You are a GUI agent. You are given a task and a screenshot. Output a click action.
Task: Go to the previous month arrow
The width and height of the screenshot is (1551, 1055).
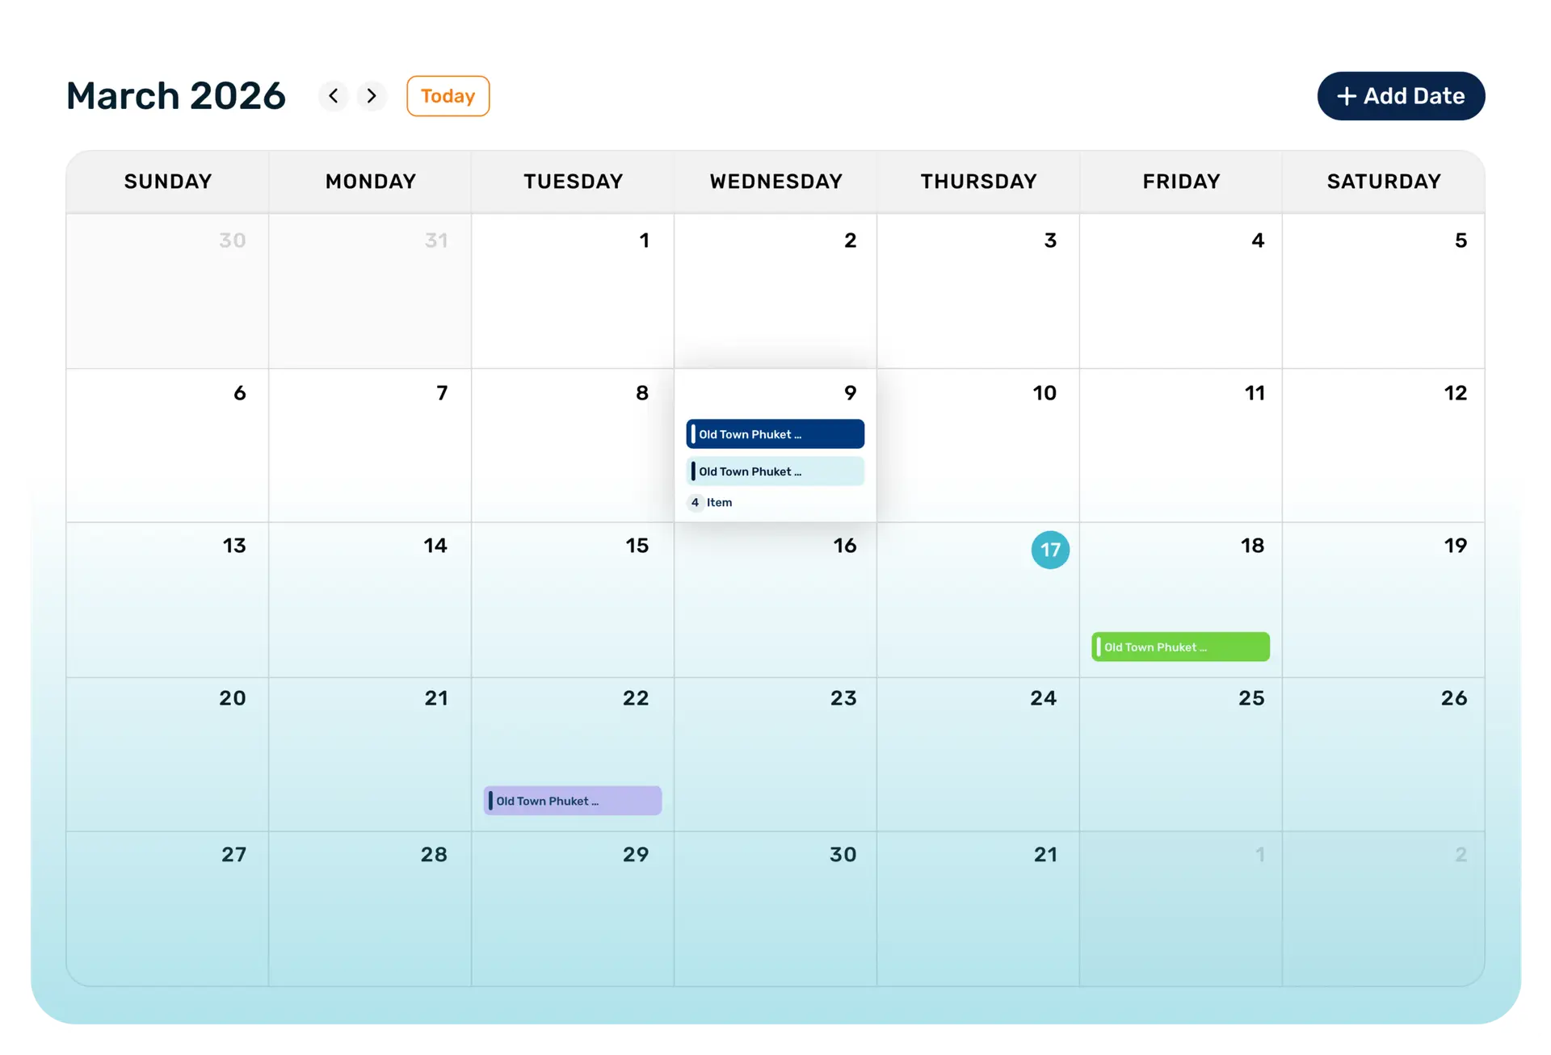334,96
